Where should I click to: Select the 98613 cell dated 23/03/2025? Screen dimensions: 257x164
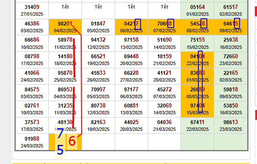231,126
